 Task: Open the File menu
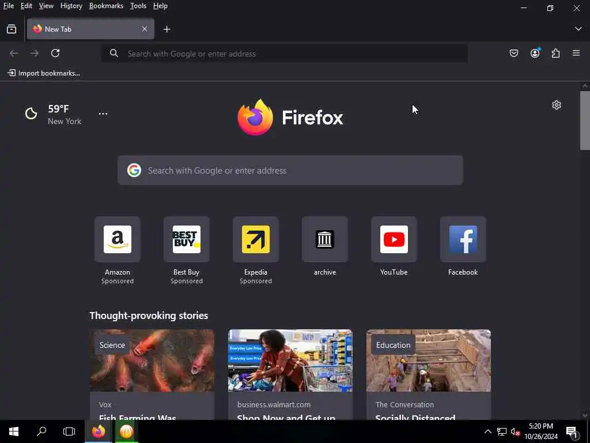coord(9,6)
